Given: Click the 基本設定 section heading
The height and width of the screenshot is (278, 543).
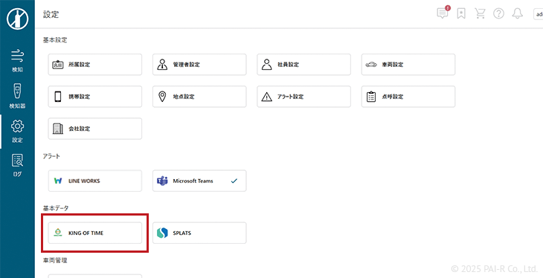Looking at the screenshot, I should 55,40.
